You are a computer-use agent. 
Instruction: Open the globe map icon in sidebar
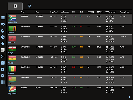coord(3,31)
